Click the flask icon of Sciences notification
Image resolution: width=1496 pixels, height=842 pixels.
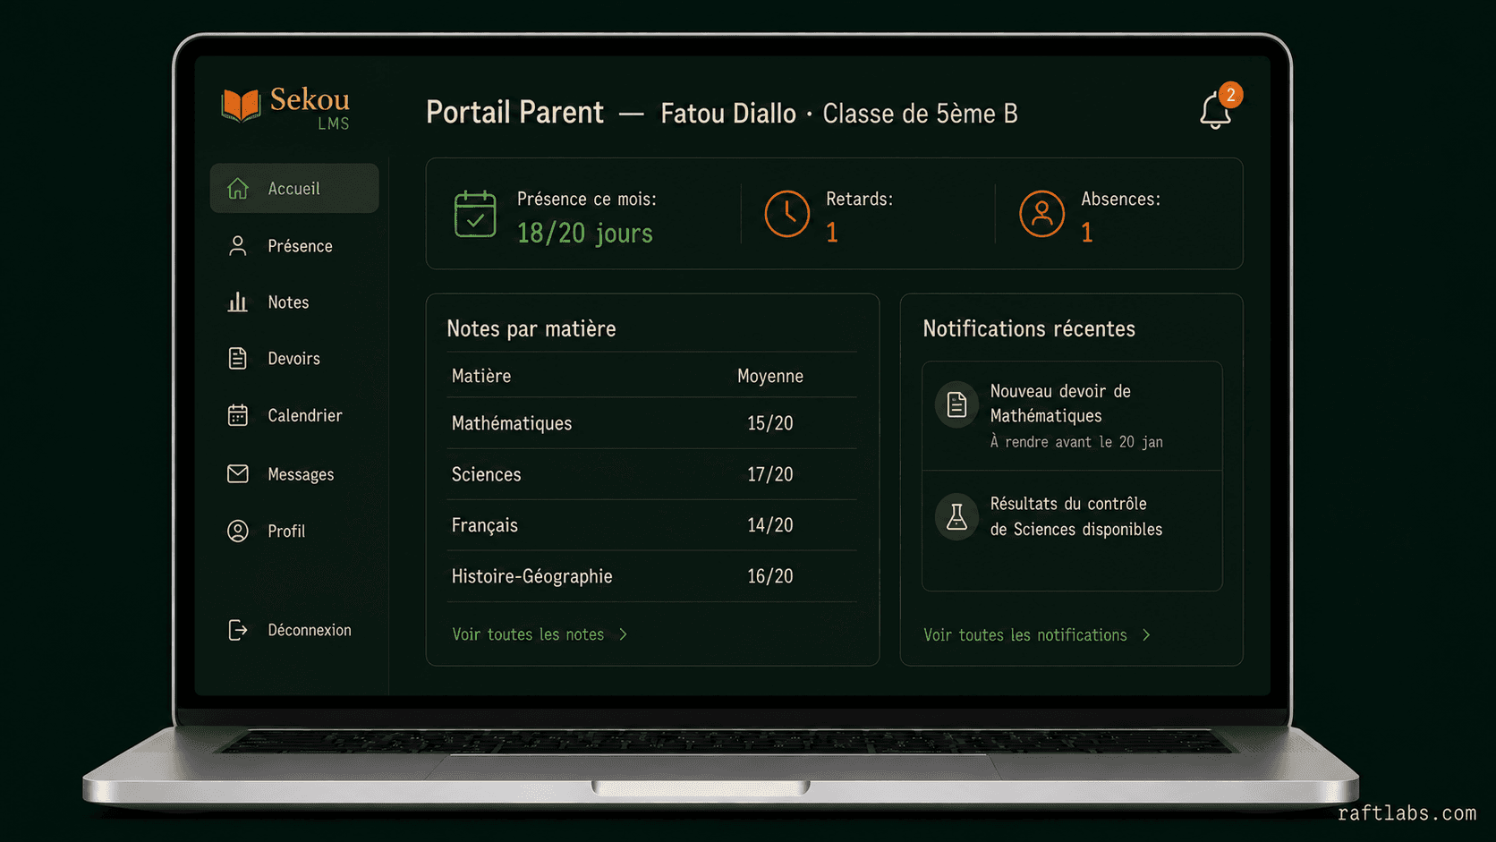956,517
